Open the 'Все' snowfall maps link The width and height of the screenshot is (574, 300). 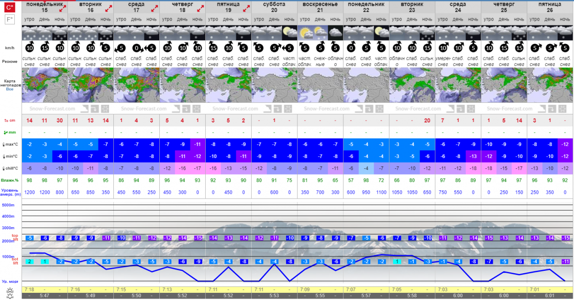click(10, 89)
